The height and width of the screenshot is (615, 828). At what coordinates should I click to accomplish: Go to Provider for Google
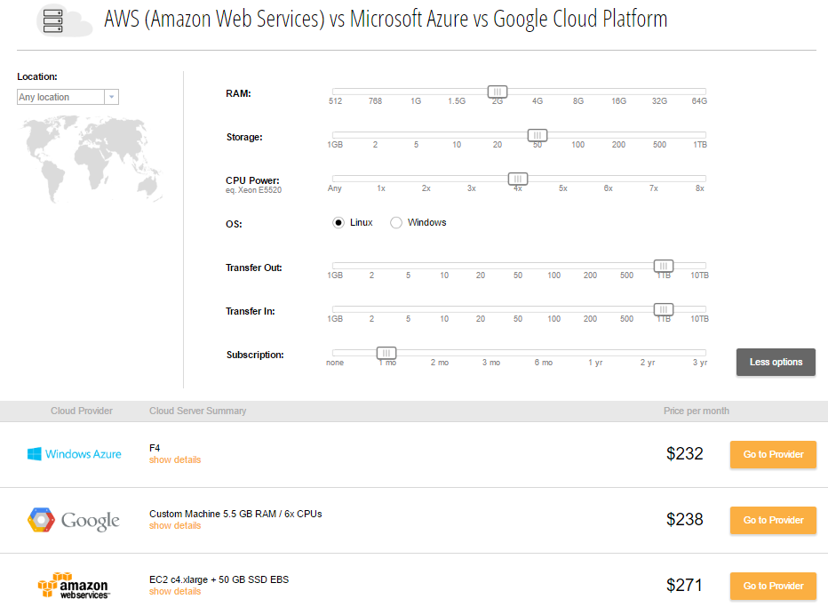tap(773, 521)
